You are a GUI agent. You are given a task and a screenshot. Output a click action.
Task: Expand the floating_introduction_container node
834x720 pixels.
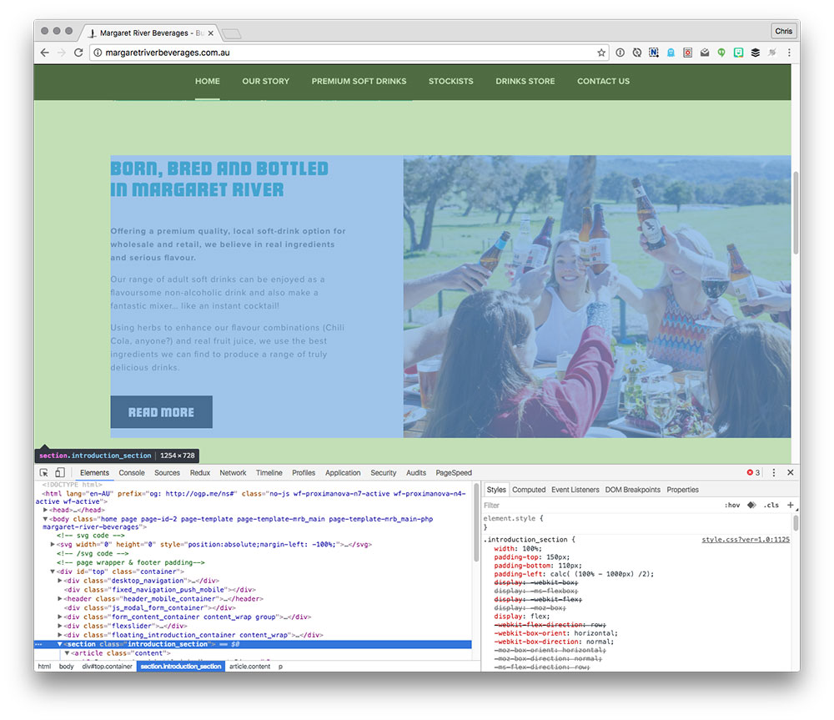59,635
